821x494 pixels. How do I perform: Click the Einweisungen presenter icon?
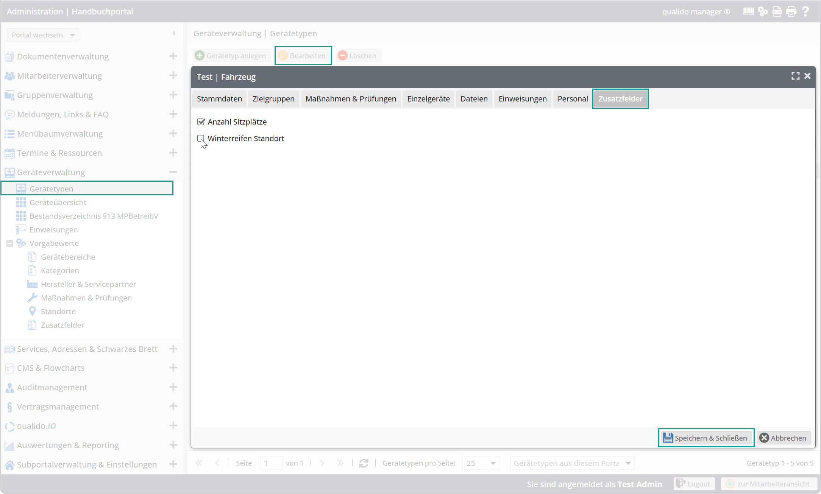21,230
